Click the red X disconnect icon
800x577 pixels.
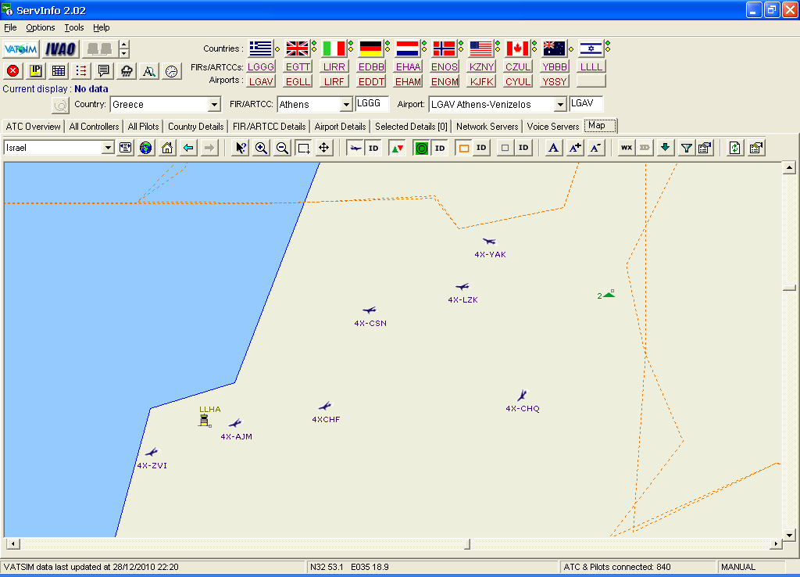13,71
